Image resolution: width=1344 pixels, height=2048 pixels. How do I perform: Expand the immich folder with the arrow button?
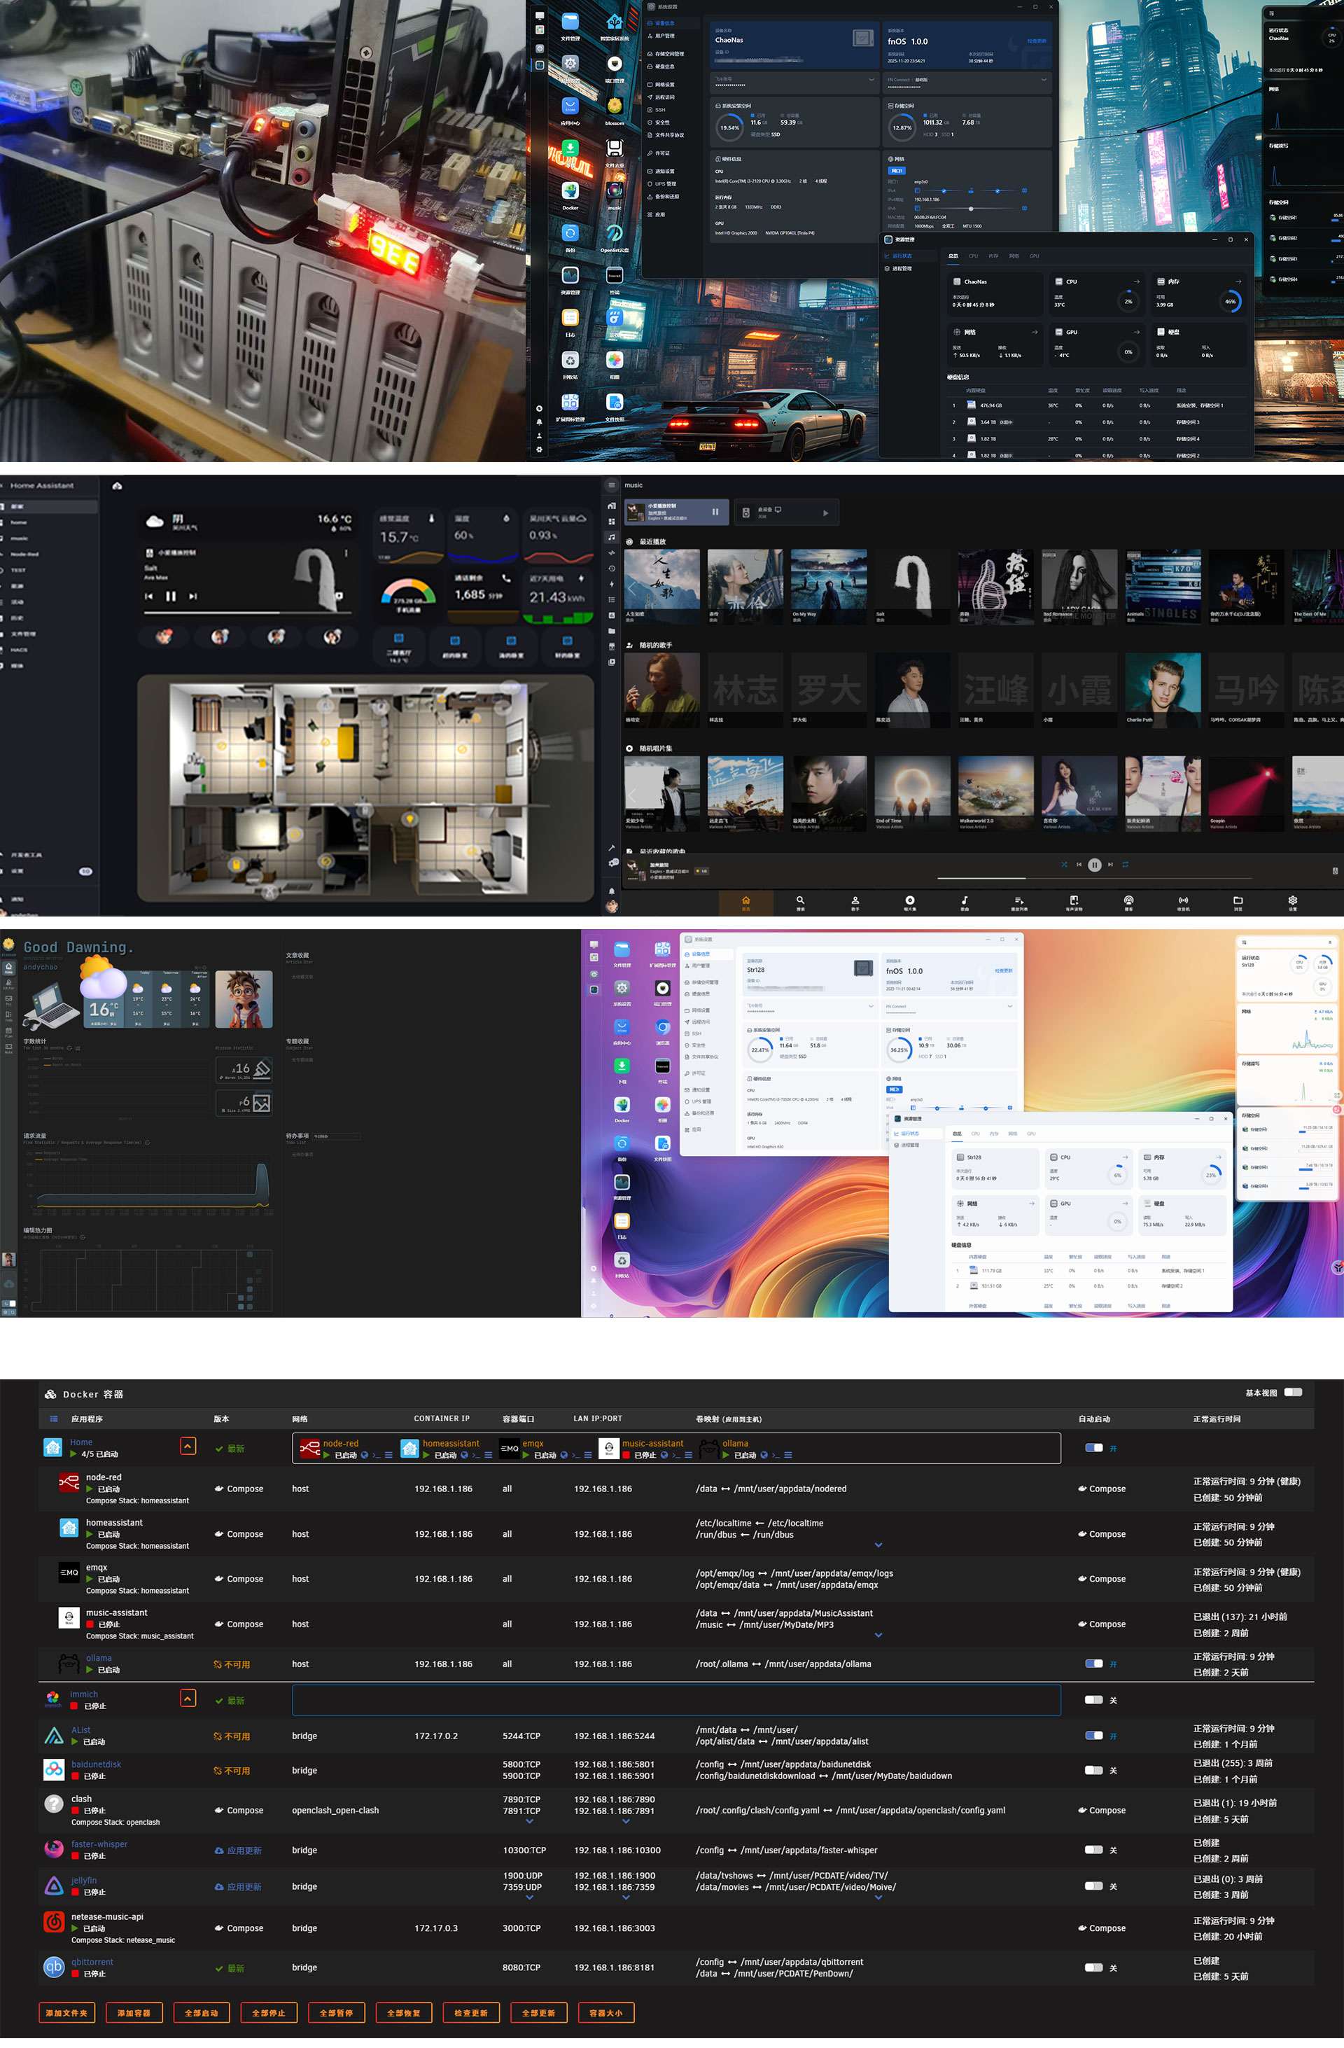click(188, 1698)
